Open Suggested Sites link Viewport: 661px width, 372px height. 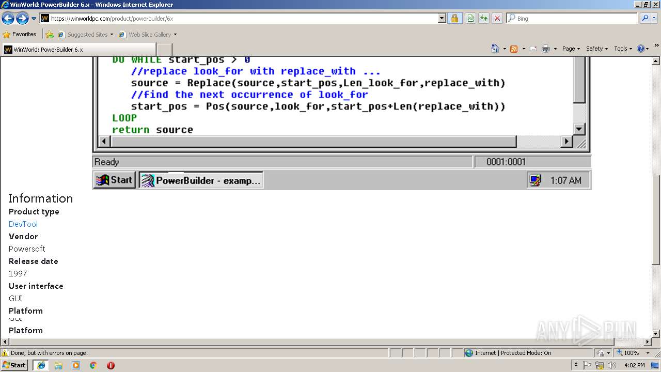point(85,35)
